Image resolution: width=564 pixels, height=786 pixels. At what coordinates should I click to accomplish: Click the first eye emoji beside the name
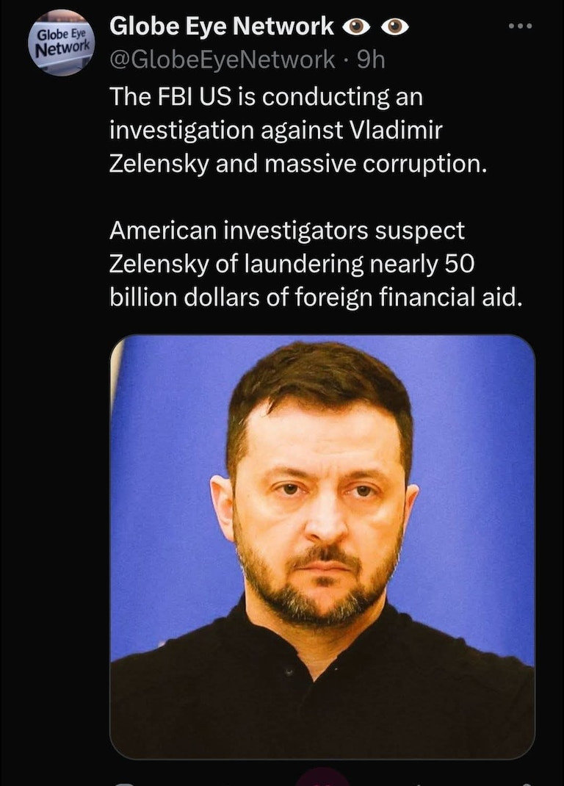pyautogui.click(x=356, y=26)
